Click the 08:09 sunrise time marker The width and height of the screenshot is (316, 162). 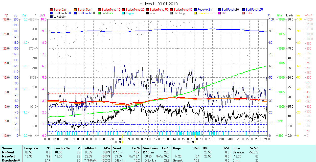(118, 142)
